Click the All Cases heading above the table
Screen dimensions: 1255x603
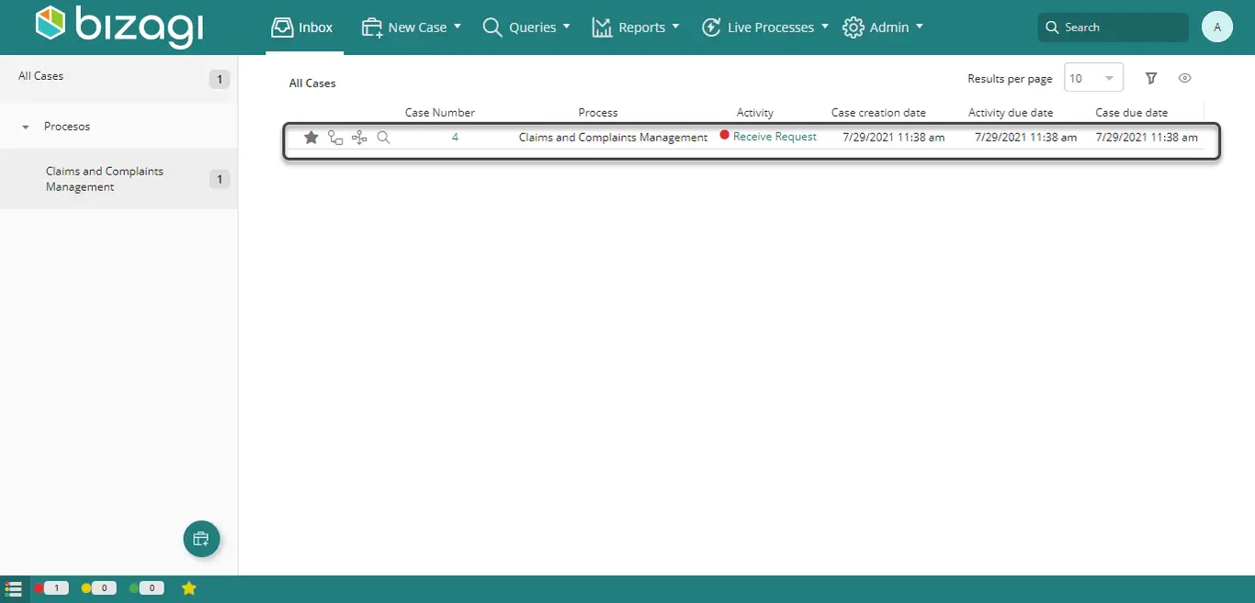pos(312,84)
